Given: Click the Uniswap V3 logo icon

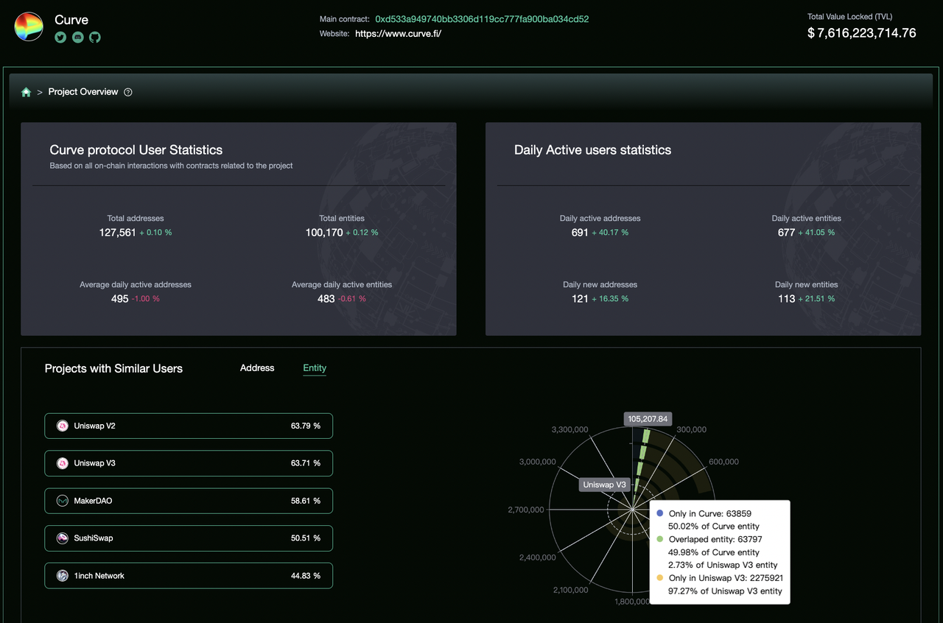Looking at the screenshot, I should pos(63,463).
